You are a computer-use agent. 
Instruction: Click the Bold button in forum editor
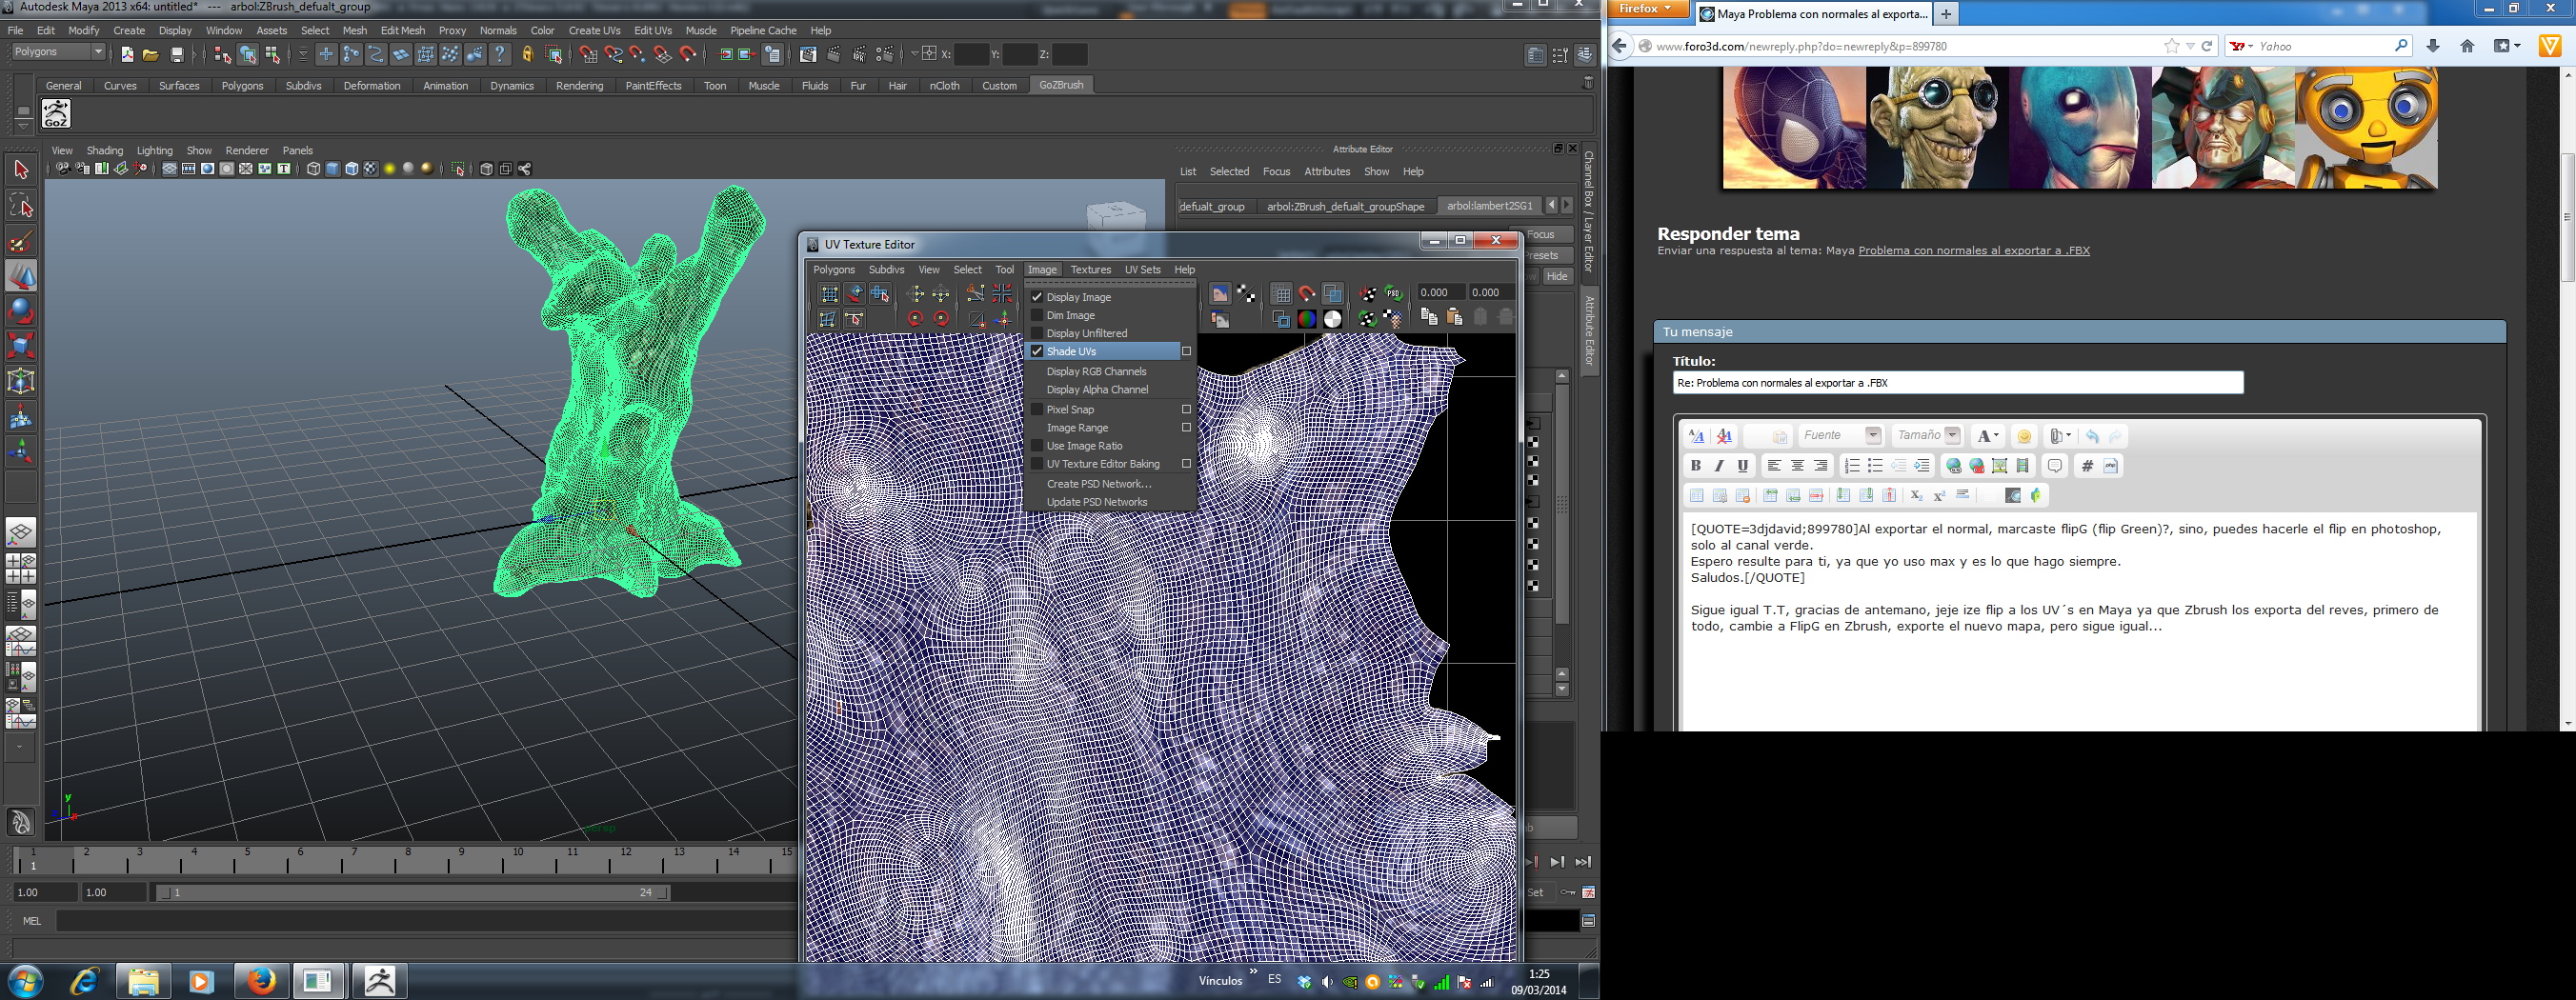[1695, 466]
